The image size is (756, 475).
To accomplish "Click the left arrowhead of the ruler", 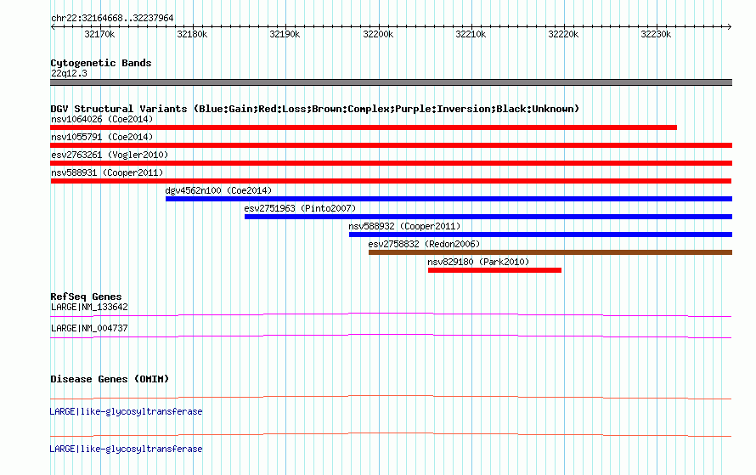I will click(53, 26).
